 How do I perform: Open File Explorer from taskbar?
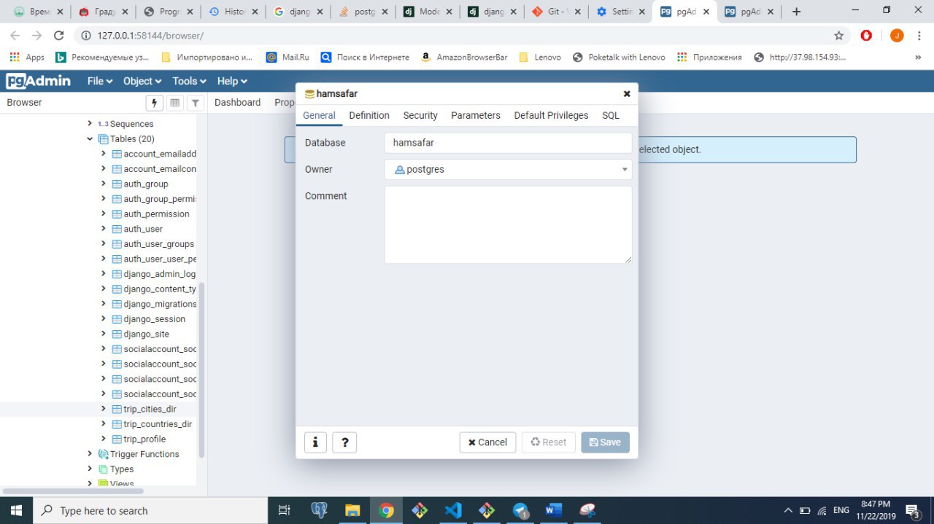click(x=352, y=510)
